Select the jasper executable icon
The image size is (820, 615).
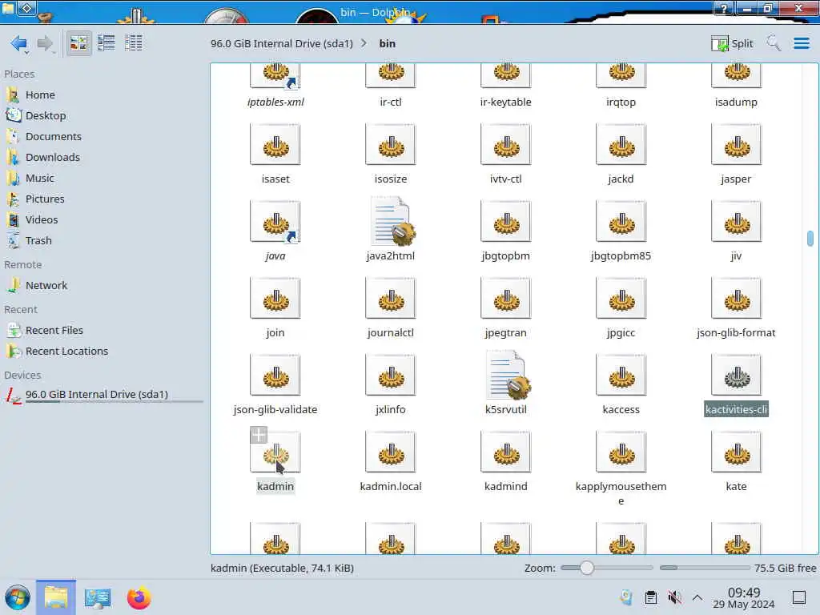[736, 145]
